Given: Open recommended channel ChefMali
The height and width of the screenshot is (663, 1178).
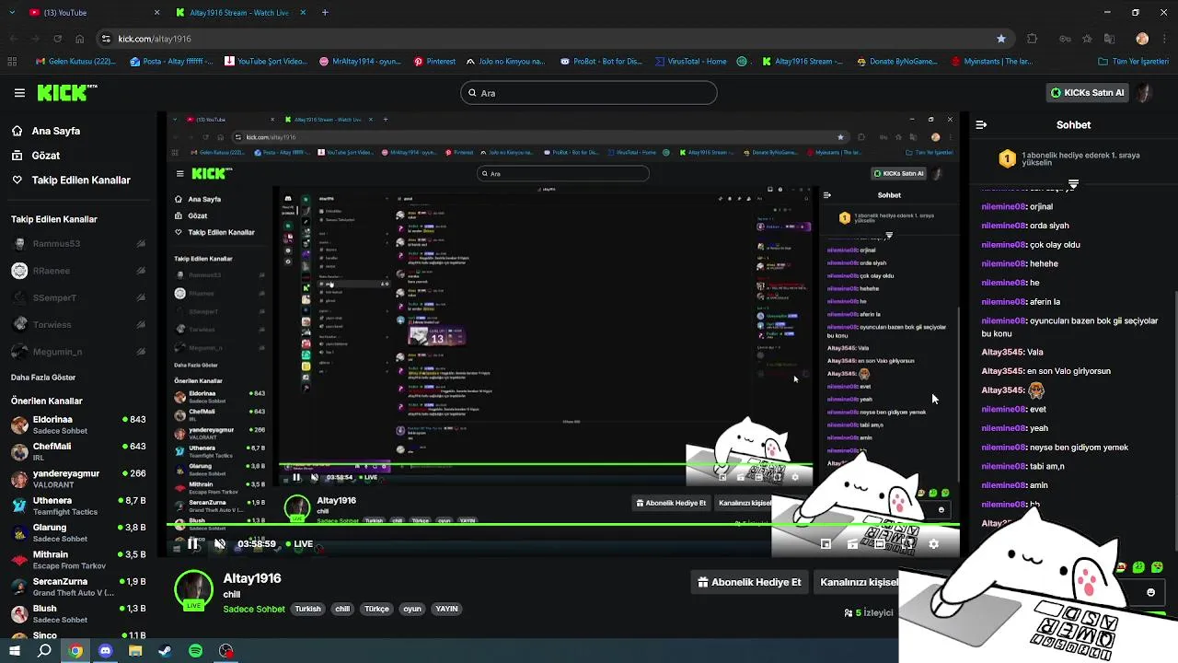Looking at the screenshot, I should click(78, 451).
